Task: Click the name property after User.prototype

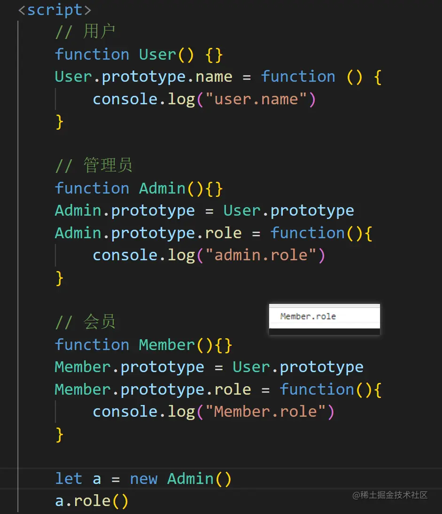Action: [214, 77]
